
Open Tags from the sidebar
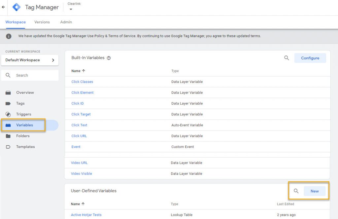20,103
